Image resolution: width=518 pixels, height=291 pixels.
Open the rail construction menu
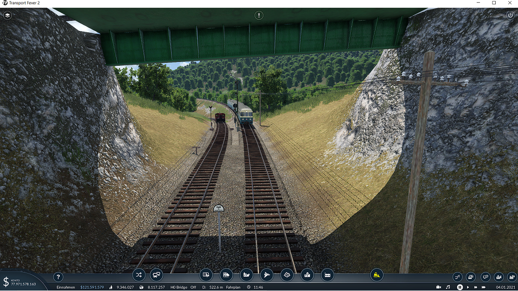point(226,275)
